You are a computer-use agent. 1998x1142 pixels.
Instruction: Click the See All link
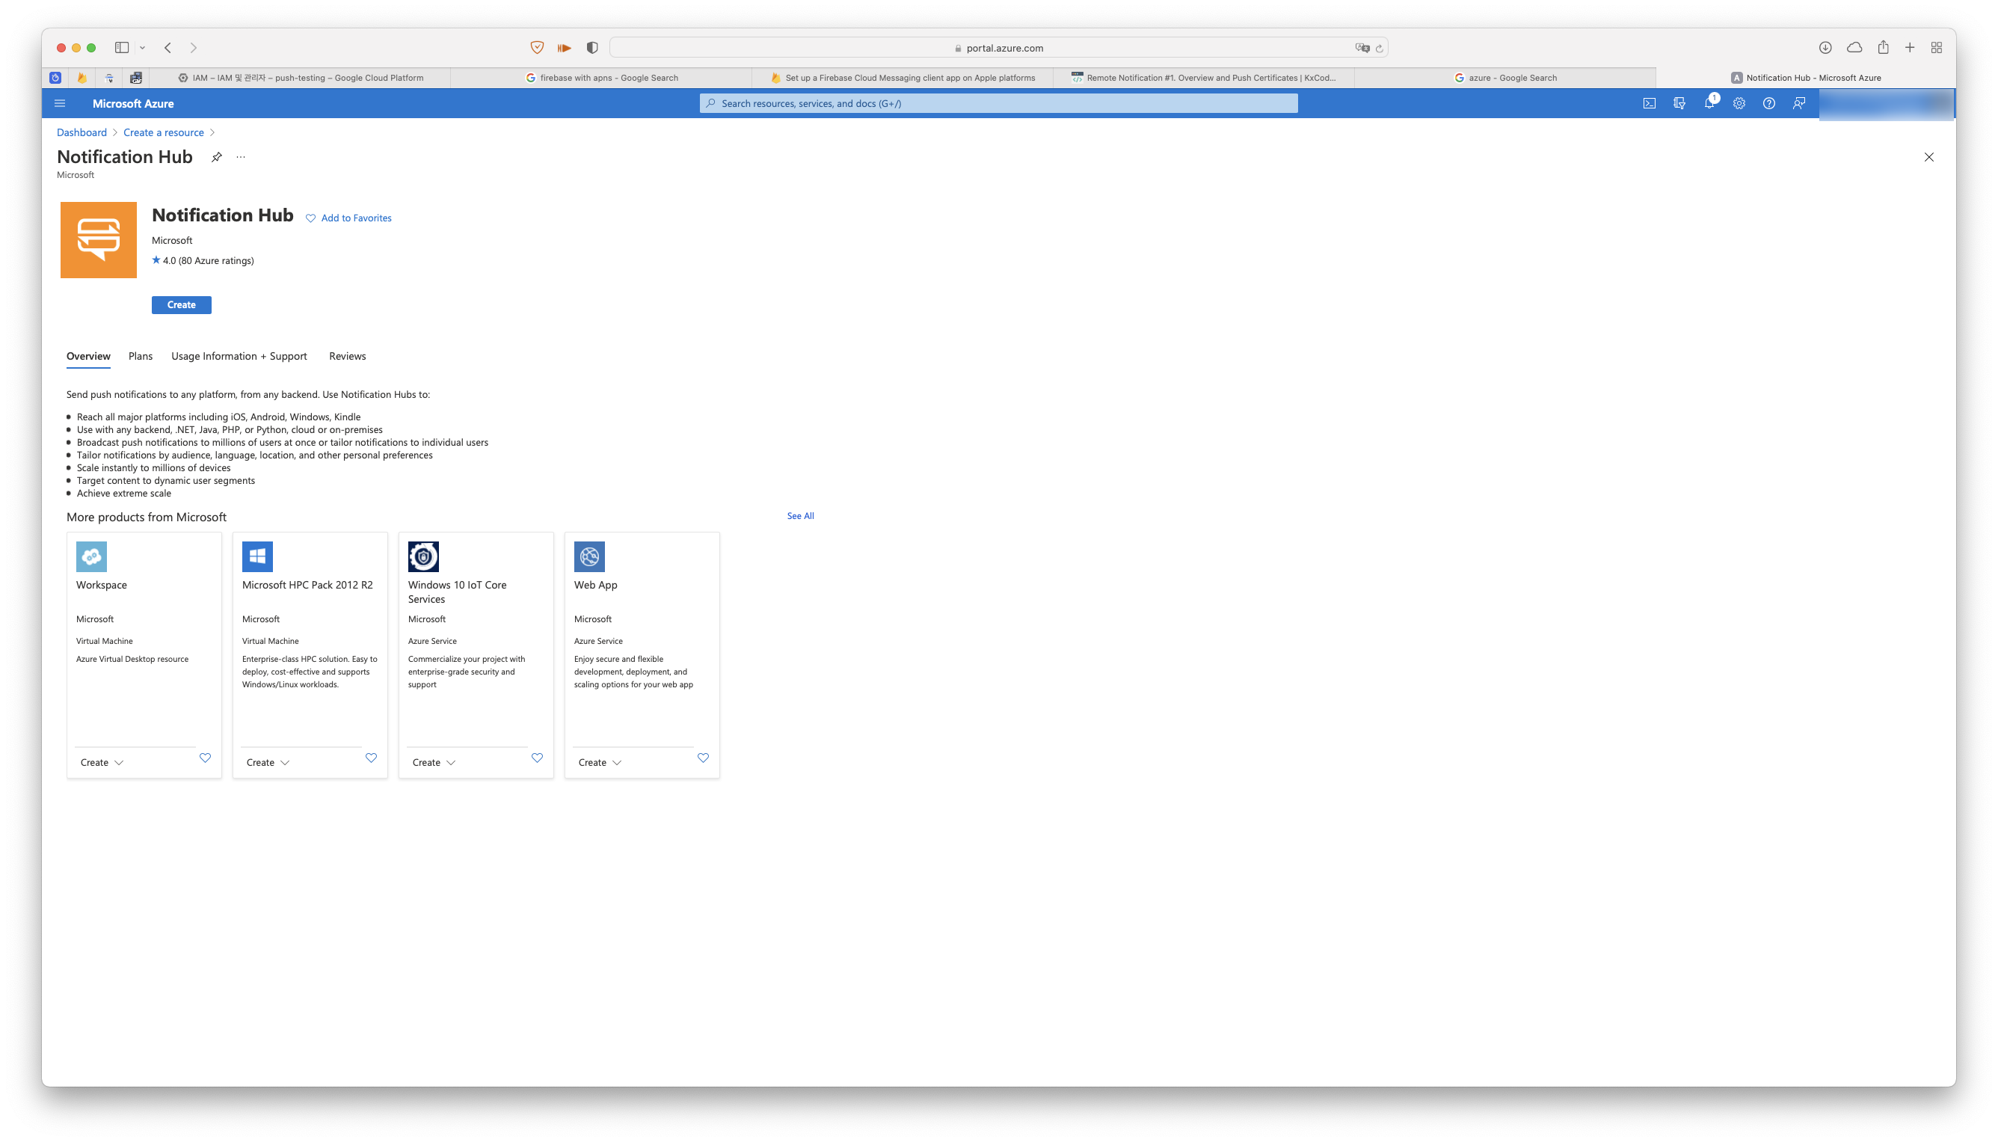(x=800, y=516)
